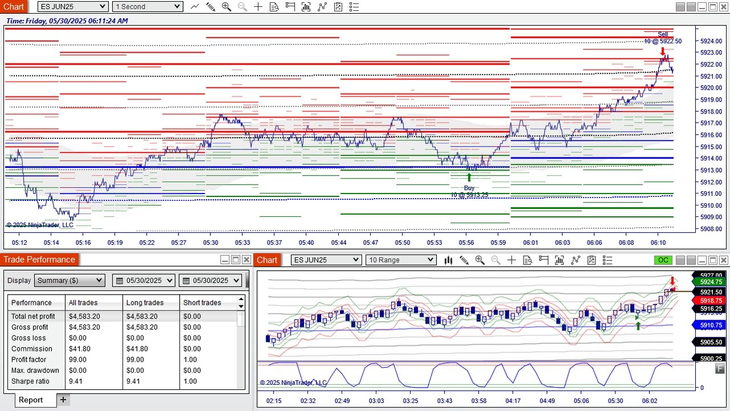Image resolution: width=730 pixels, height=411 pixels.
Task: Show the data box on the 1 Second chart
Action: 274,6
